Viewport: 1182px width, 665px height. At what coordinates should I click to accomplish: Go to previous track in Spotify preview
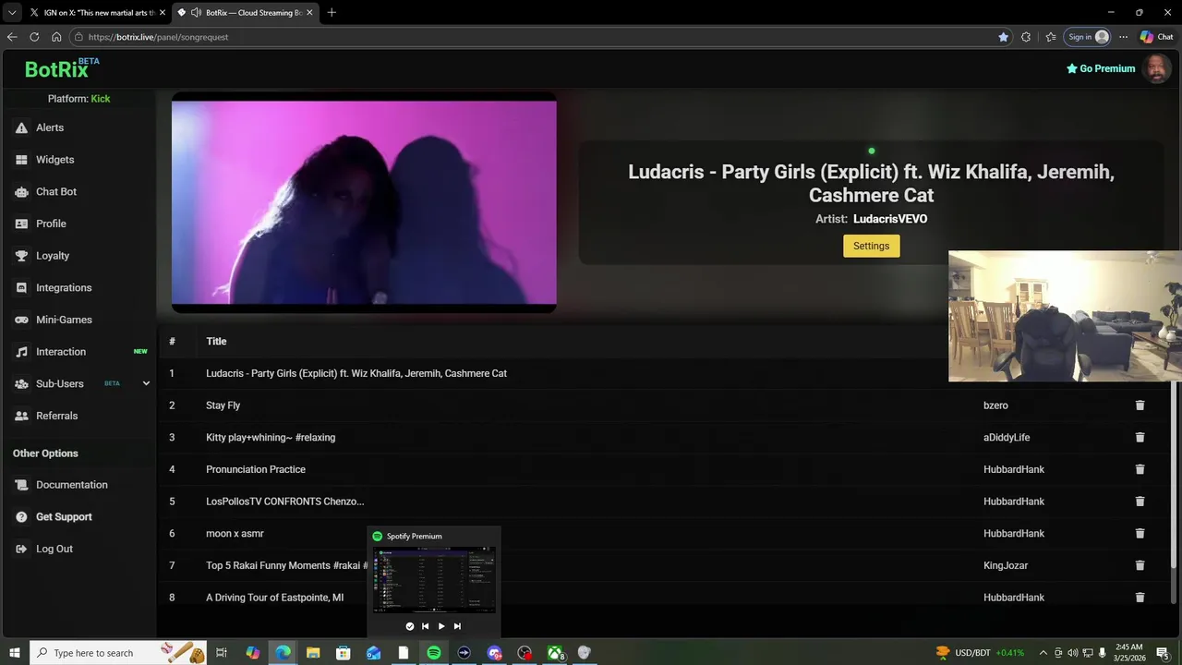[x=425, y=626]
